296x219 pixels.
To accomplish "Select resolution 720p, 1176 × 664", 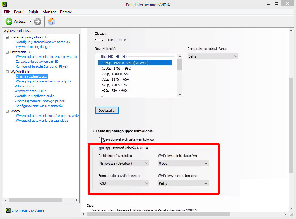I will point(115,79).
